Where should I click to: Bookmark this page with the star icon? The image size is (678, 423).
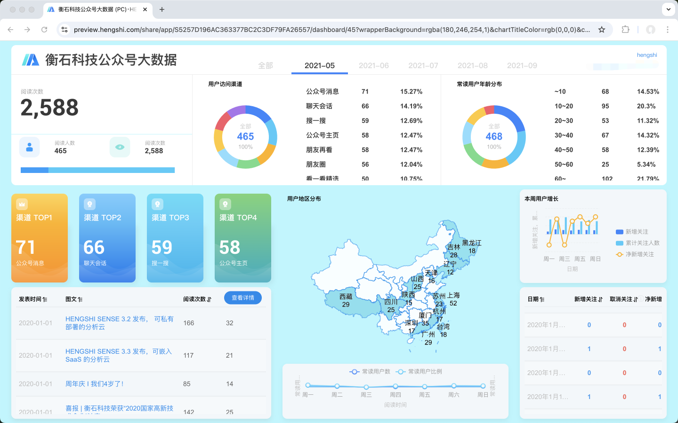[x=601, y=30]
